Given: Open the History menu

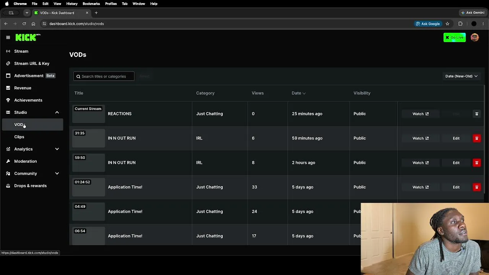Looking at the screenshot, I should (72, 4).
